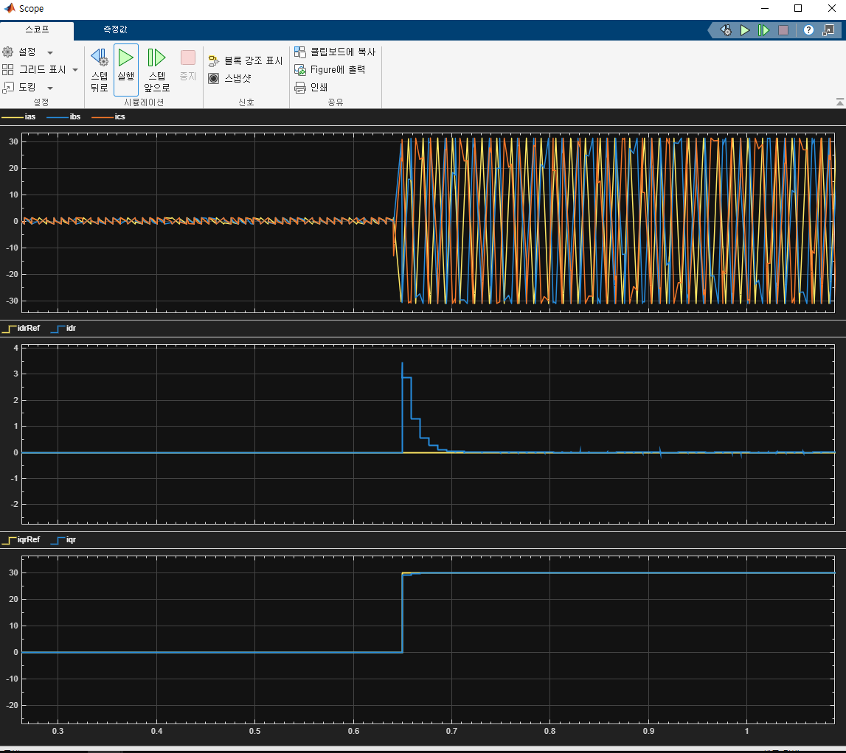
Task: Click Figure에 출력 (Output to Figure)
Action: click(x=330, y=69)
